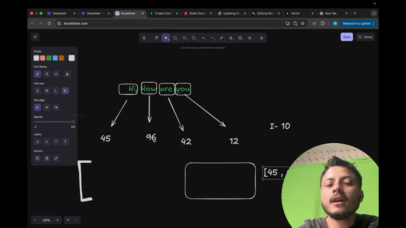This screenshot has height=228, width=406.
Task: Select the Eraser tool
Action: [250, 38]
